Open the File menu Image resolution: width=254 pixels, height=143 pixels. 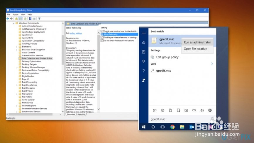pos(9,15)
